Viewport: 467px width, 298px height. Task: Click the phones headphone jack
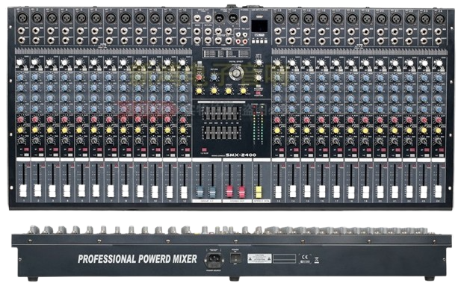click(244, 19)
